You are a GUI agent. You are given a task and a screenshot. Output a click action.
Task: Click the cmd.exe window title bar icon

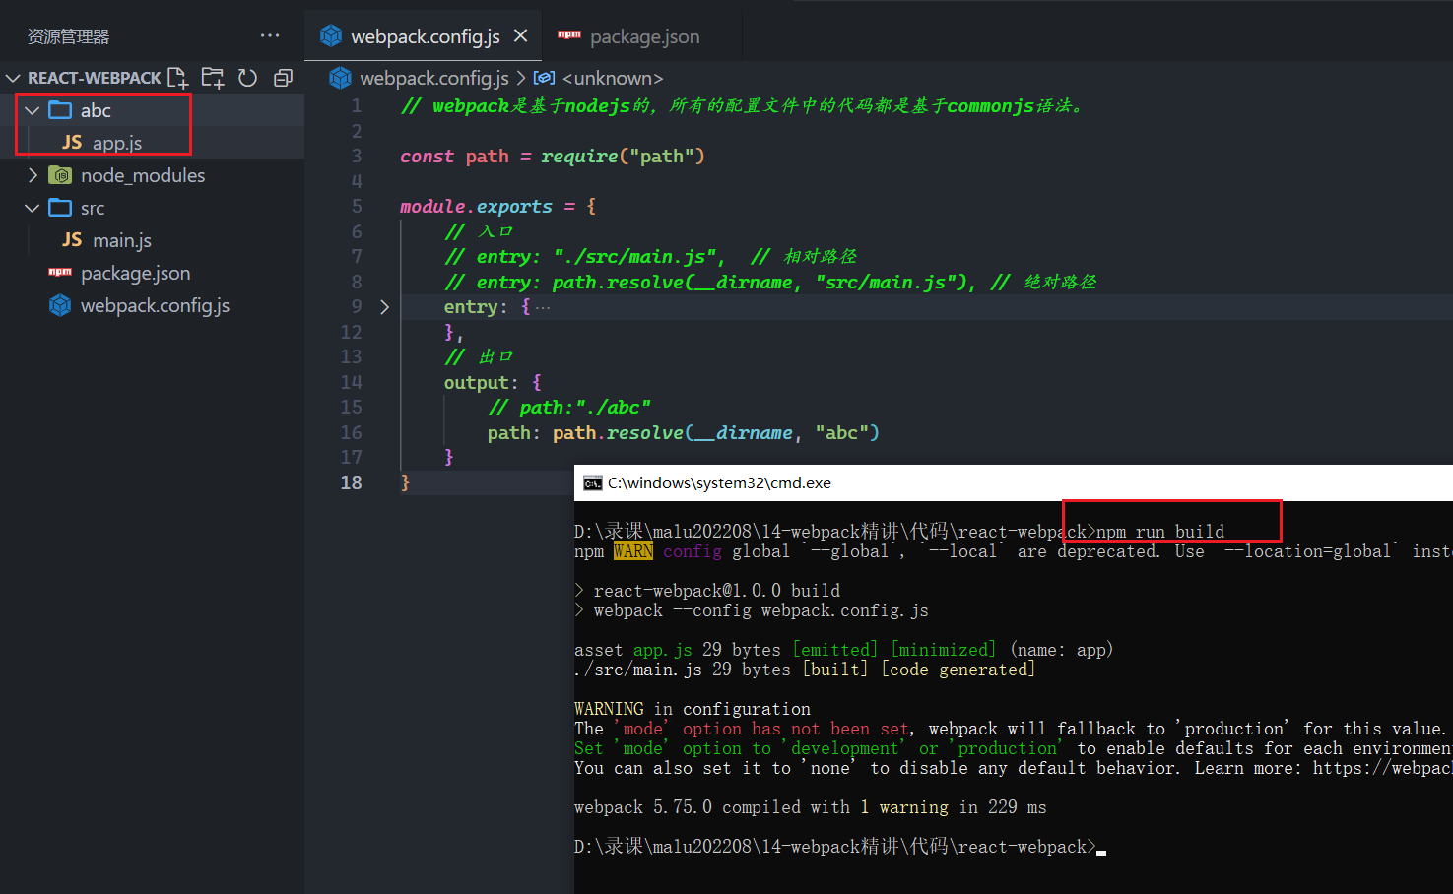tap(592, 482)
